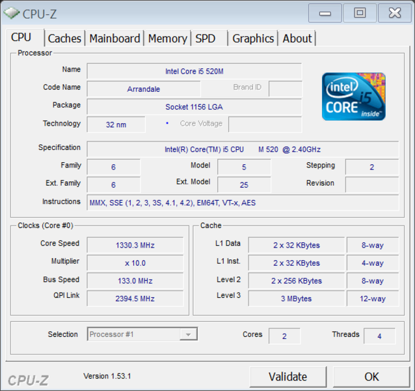Screen dimensions: 415x391
Task: Click the Level 2 size '2 x 256 KBytes'
Action: (297, 280)
